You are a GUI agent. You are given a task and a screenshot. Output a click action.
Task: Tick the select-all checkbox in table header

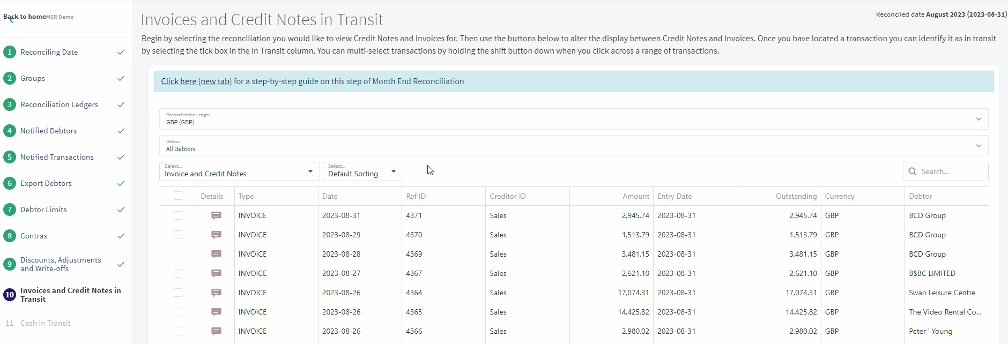[x=178, y=196]
